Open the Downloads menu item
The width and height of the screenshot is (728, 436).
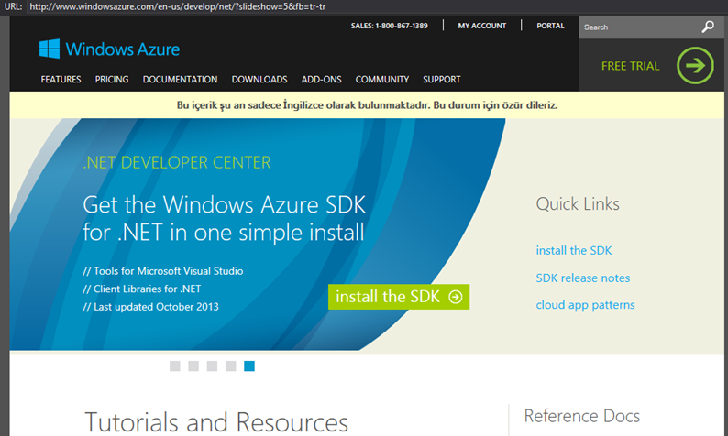[x=259, y=80]
